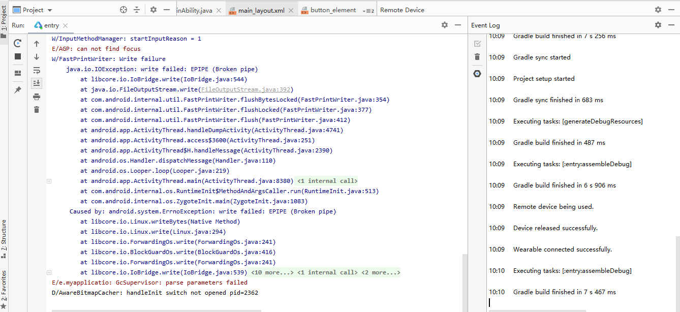Rerun the entry configuration
680x312 pixels.
click(x=18, y=43)
